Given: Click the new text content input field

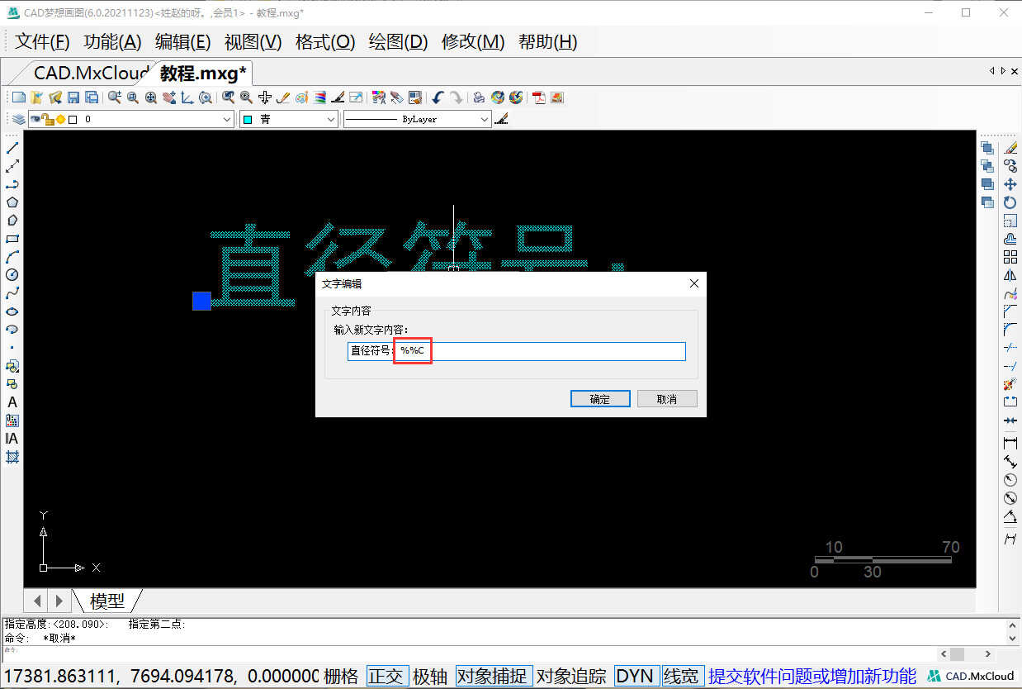Looking at the screenshot, I should (x=517, y=351).
